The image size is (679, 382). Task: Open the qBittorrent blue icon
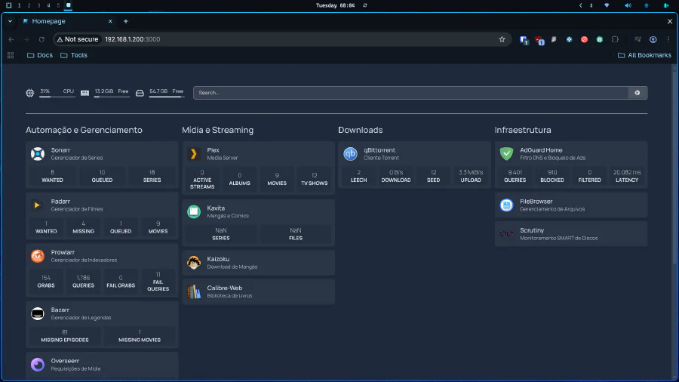pos(350,154)
